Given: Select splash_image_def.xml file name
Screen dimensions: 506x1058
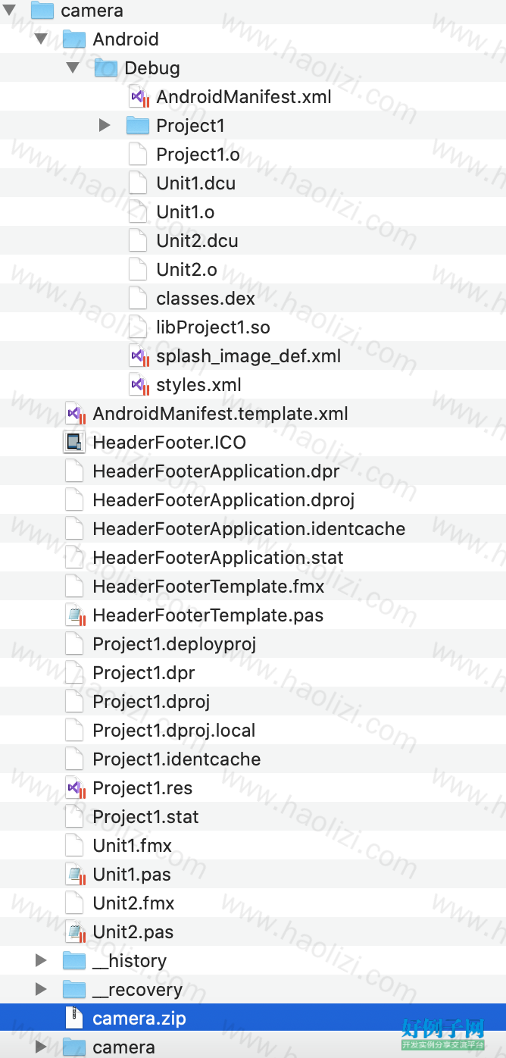Looking at the screenshot, I should [248, 356].
